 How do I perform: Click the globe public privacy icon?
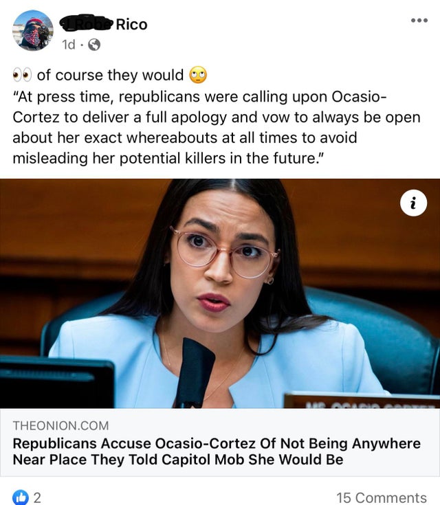tap(93, 45)
